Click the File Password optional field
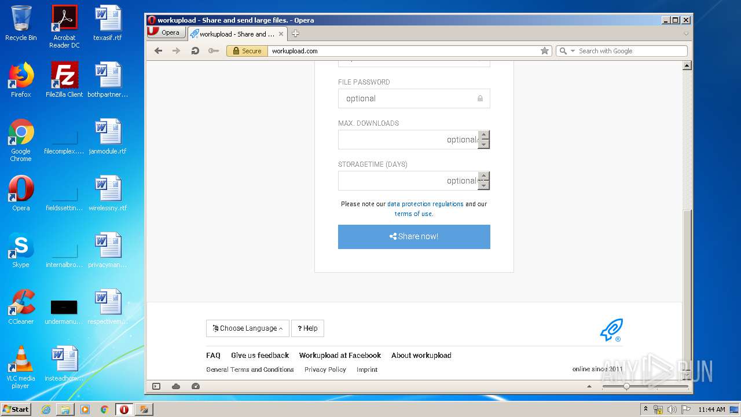 [414, 98]
